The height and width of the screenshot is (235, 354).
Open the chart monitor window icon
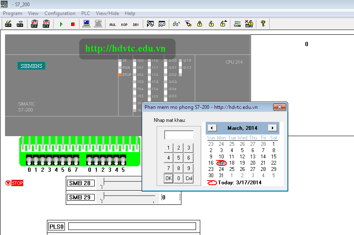tap(162, 24)
